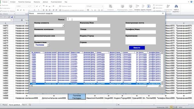Click row header 14970 in worksheet
The width and height of the screenshot is (194, 109).
click(x=5, y=26)
